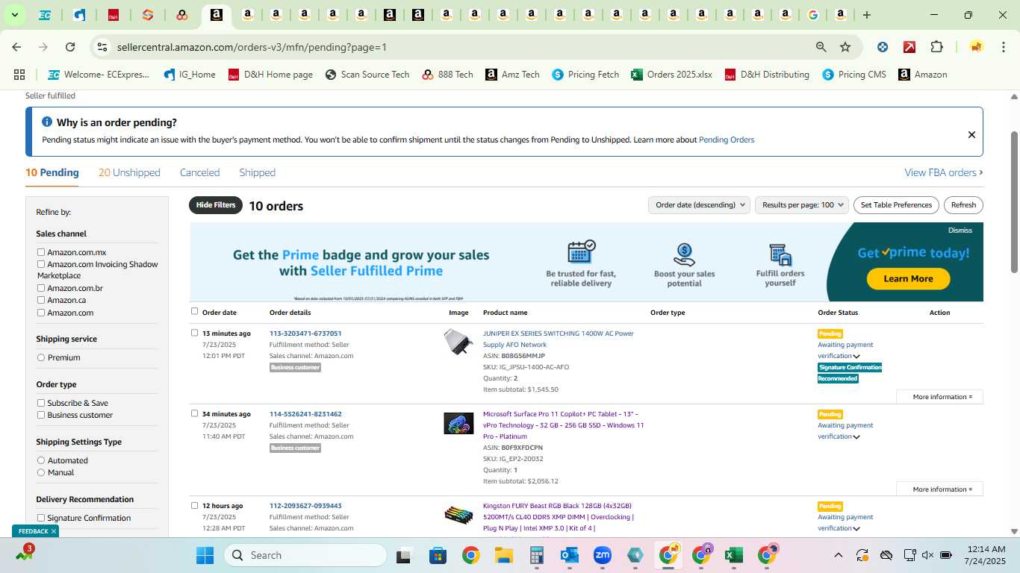Check Business customer order type filter
Viewport: 1020px width, 573px height.
pos(41,415)
